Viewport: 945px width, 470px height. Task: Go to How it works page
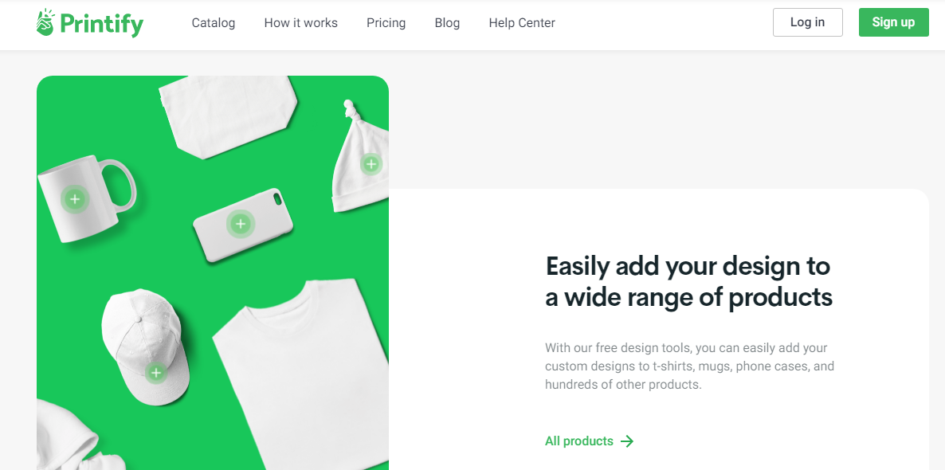300,23
